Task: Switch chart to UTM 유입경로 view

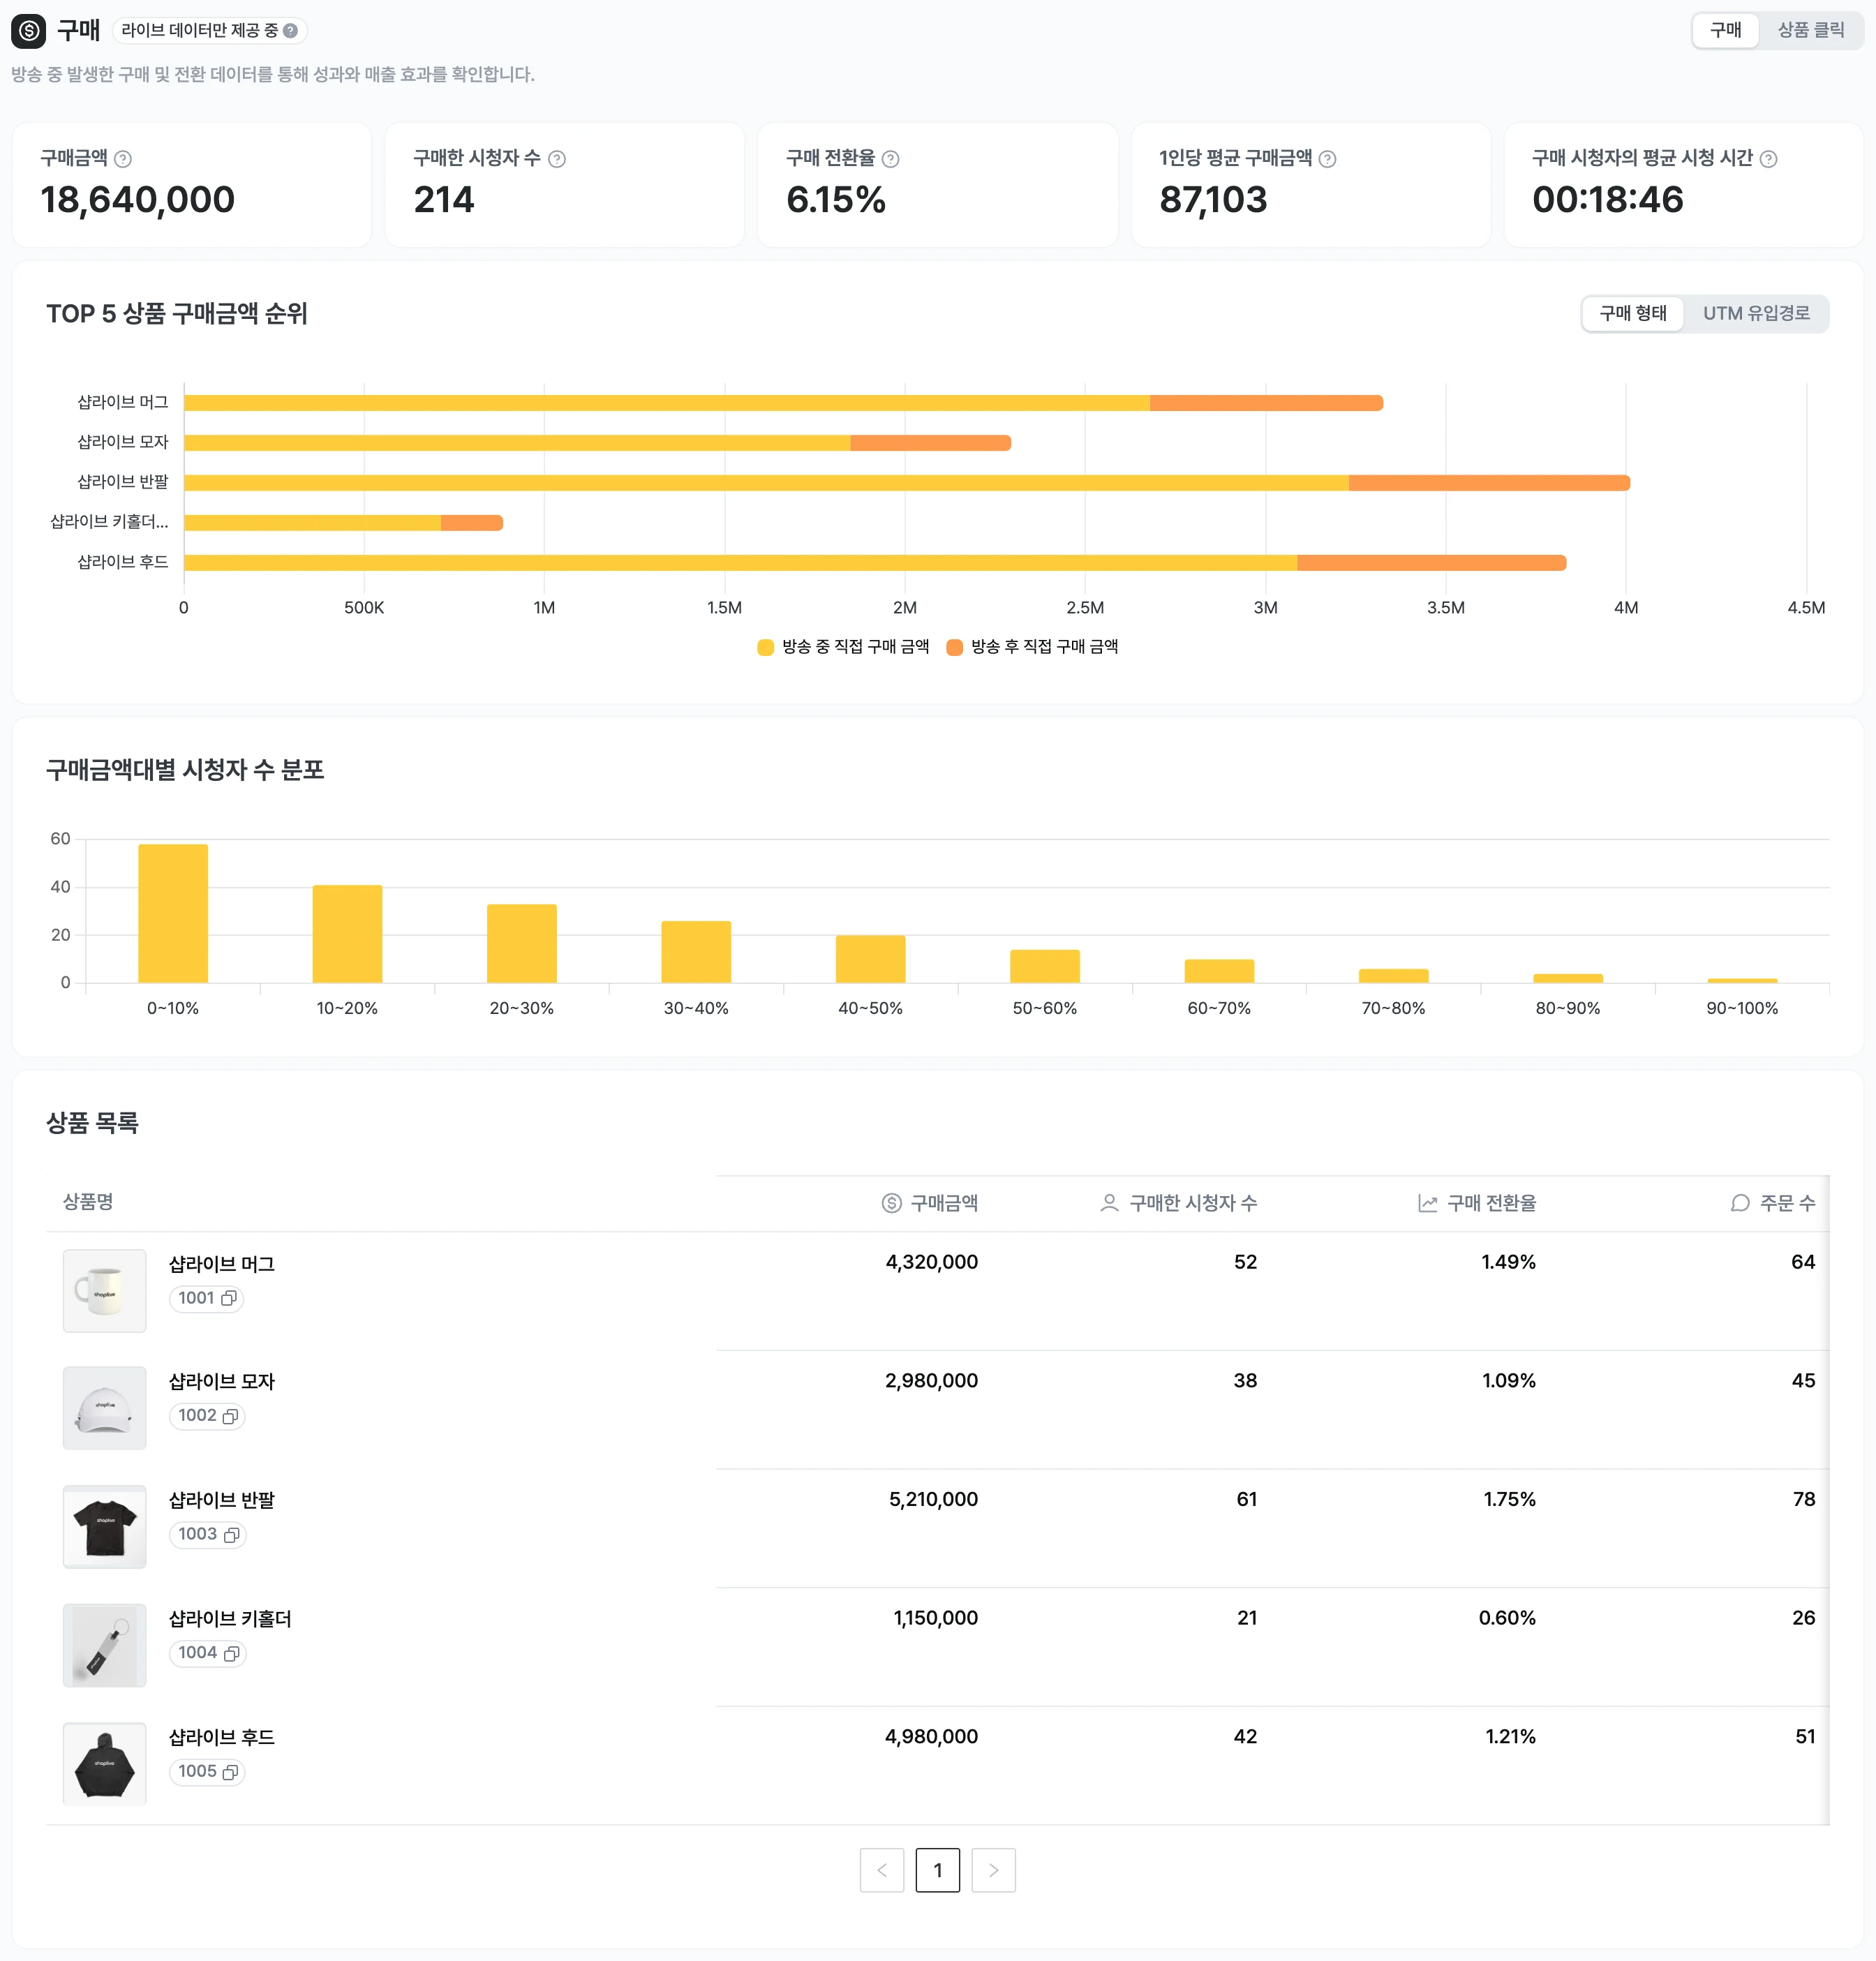Action: tap(1756, 314)
